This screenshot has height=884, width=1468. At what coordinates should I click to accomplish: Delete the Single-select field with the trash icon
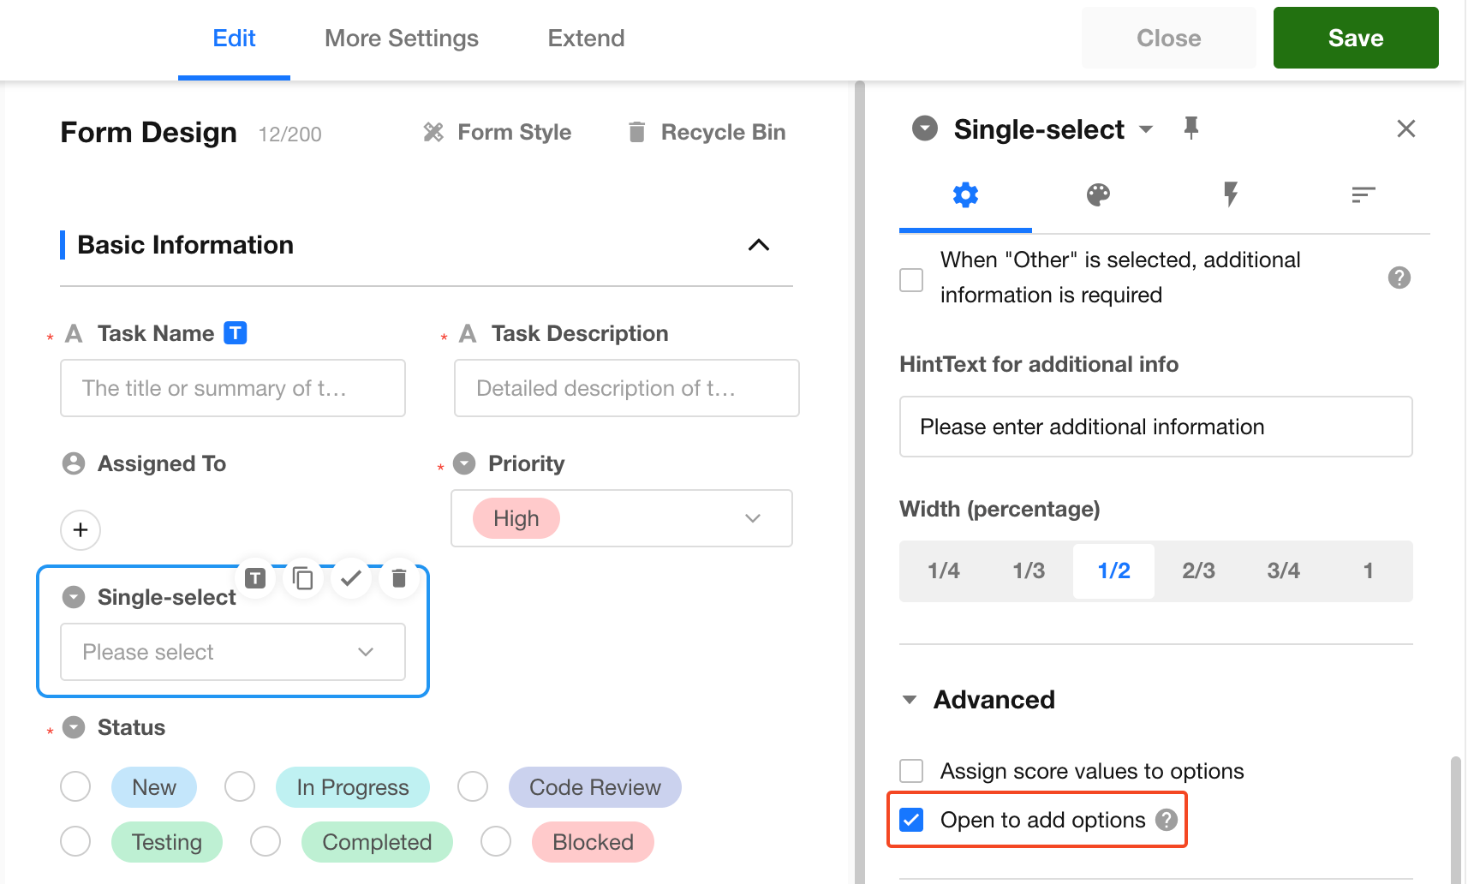coord(398,579)
